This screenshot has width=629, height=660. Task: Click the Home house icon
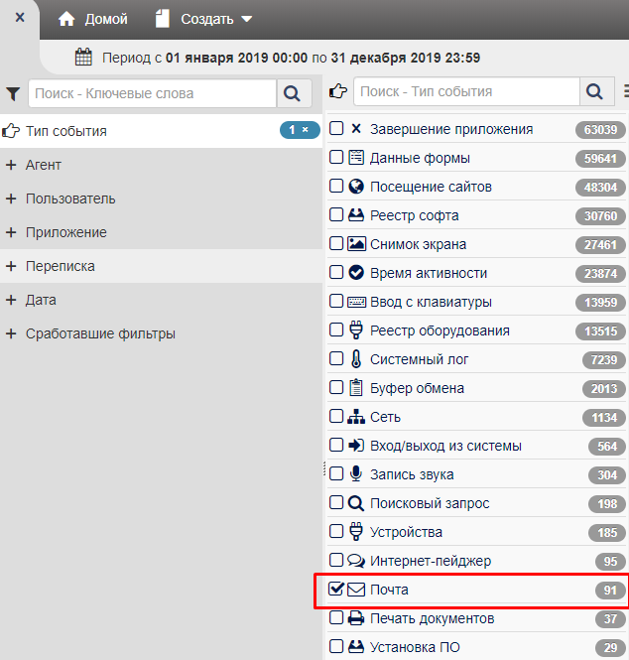(66, 19)
